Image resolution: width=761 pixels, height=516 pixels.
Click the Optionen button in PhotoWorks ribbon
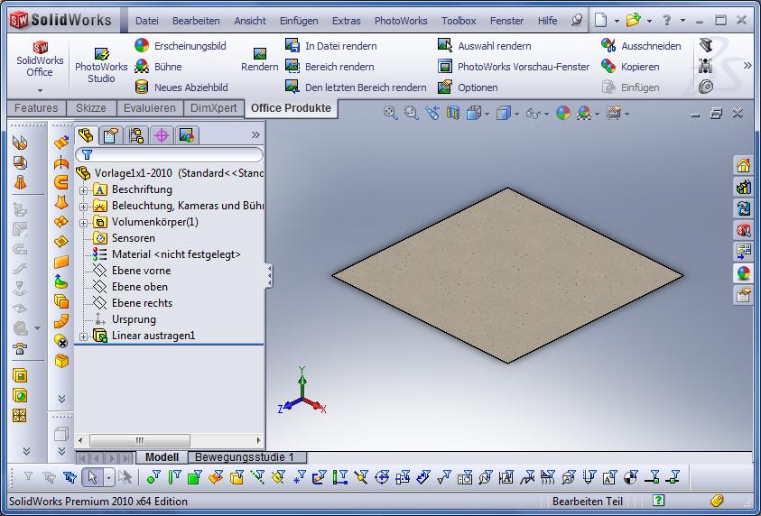[445, 88]
